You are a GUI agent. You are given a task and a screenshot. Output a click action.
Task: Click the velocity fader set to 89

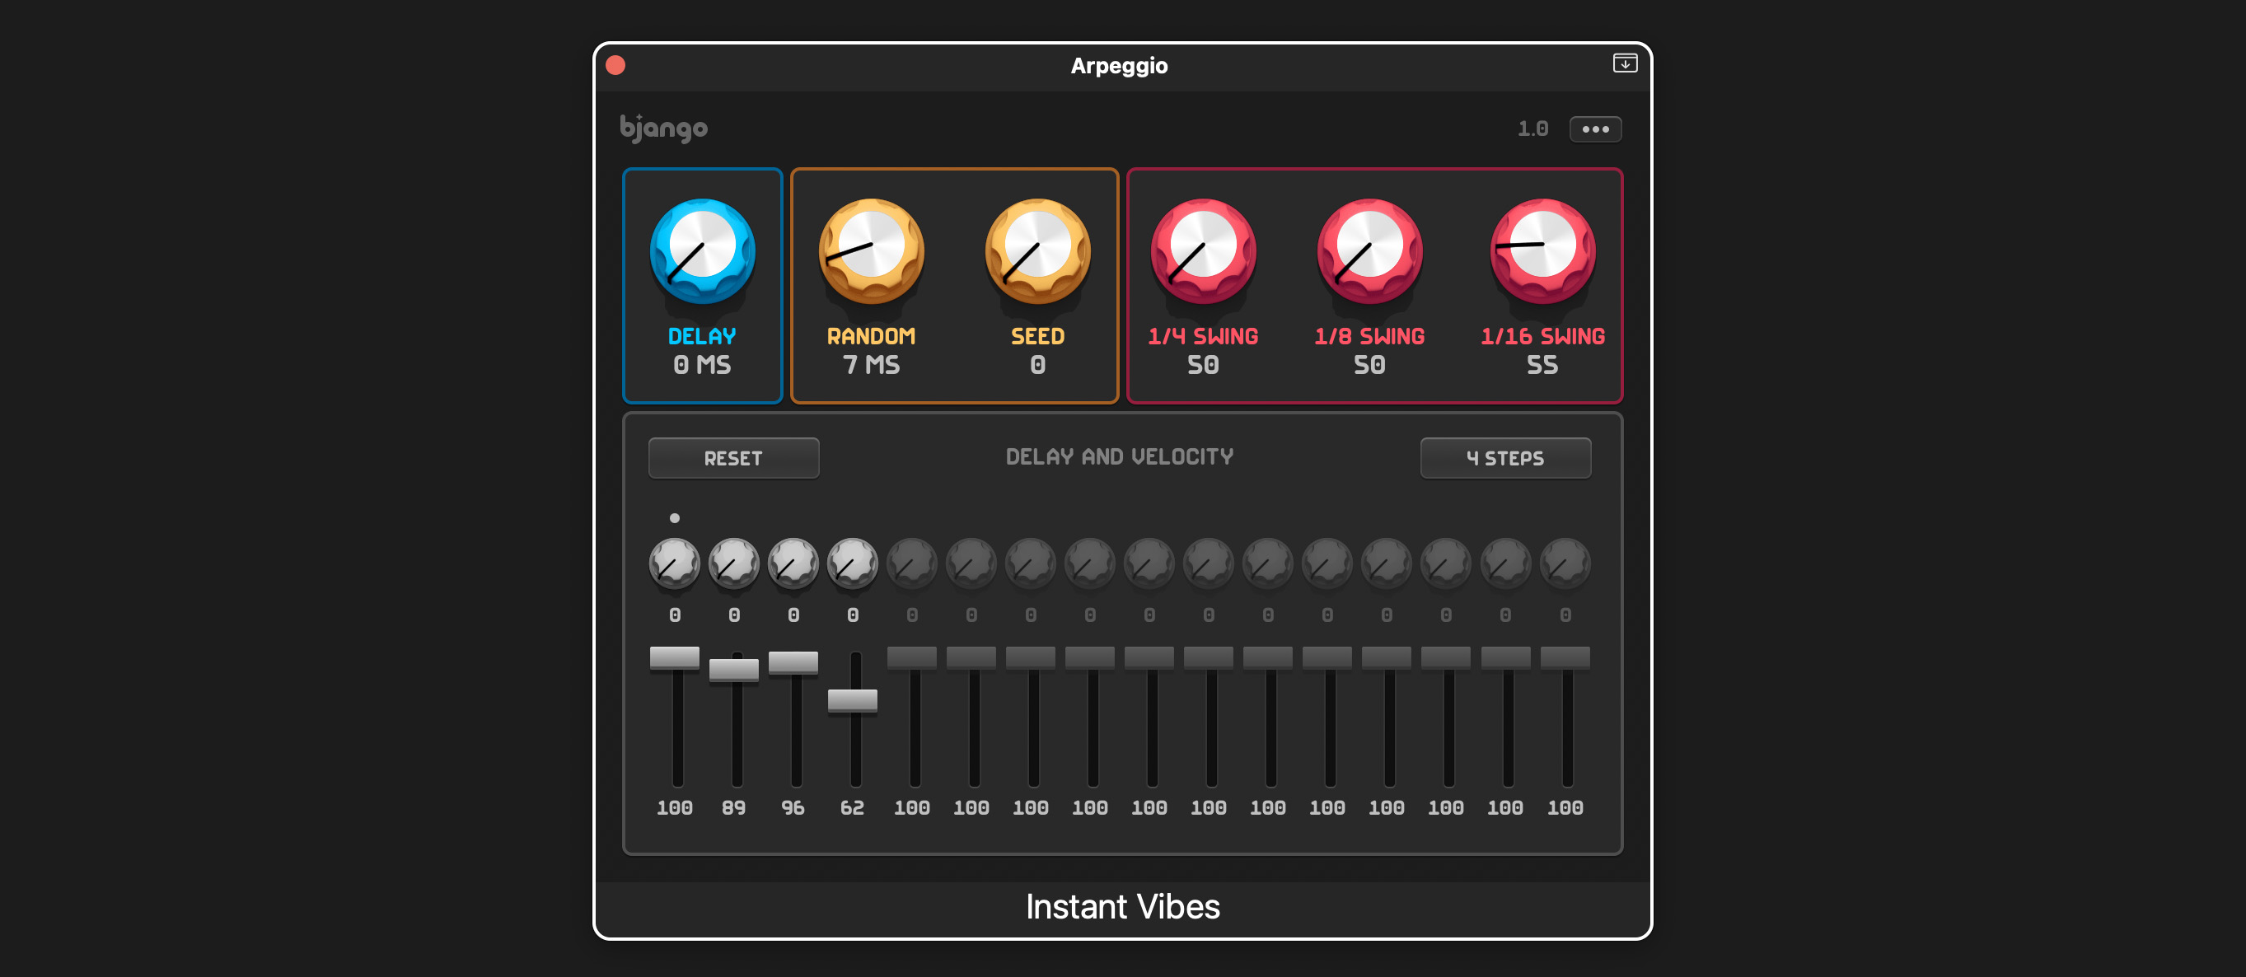point(734,671)
